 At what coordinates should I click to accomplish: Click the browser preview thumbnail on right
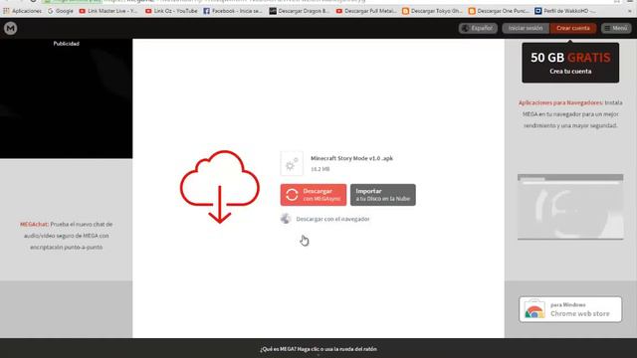coord(570,207)
